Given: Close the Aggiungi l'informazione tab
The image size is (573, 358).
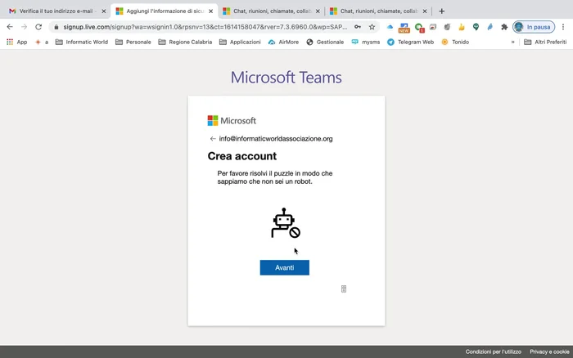Looking at the screenshot, I should pyautogui.click(x=211, y=11).
